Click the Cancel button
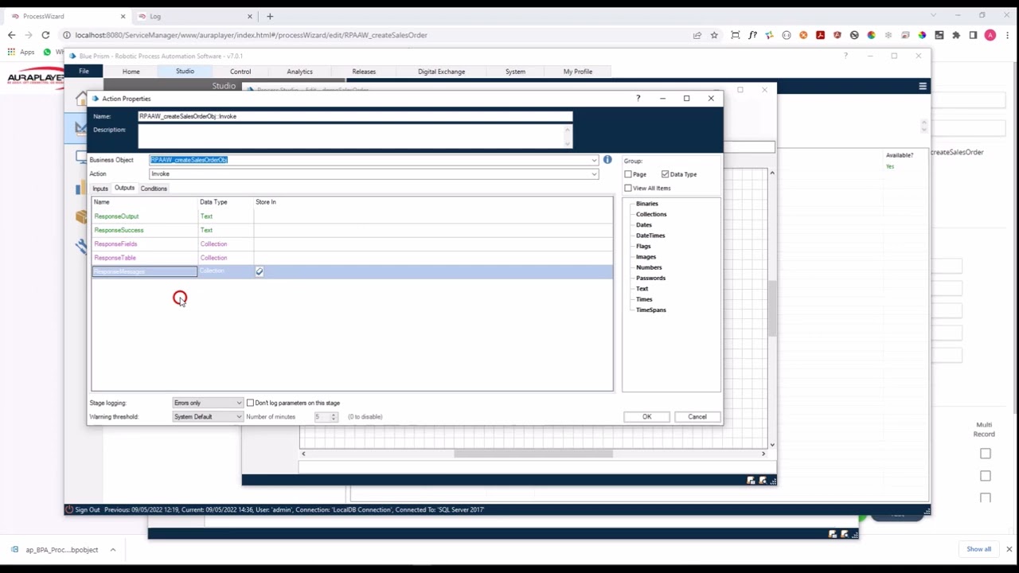 [697, 417]
